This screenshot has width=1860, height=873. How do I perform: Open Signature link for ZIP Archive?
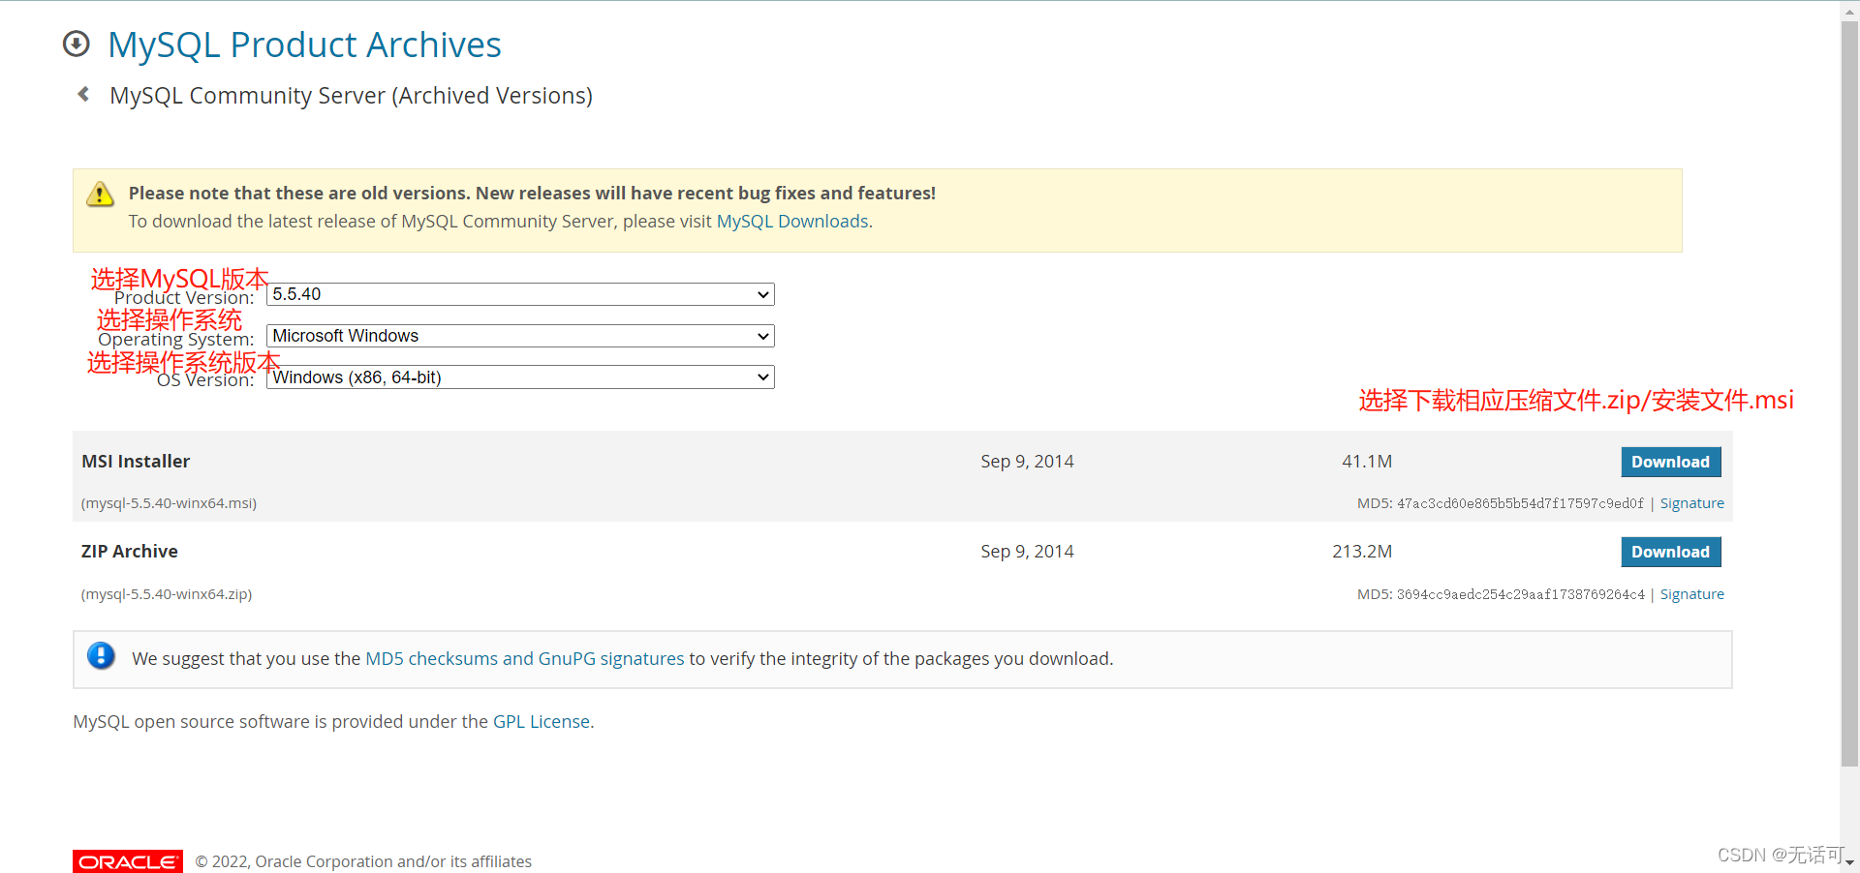tap(1692, 594)
